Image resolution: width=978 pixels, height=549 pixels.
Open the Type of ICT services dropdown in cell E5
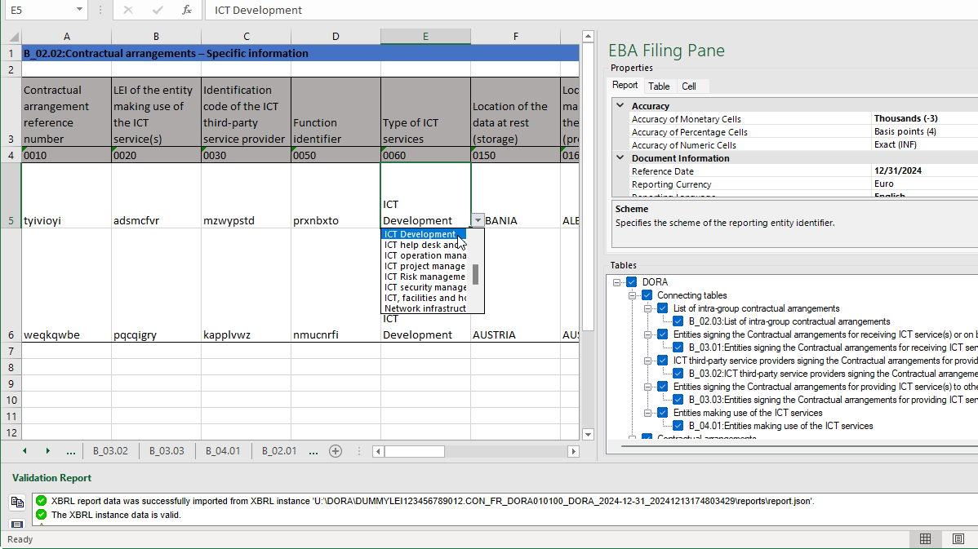pyautogui.click(x=477, y=220)
